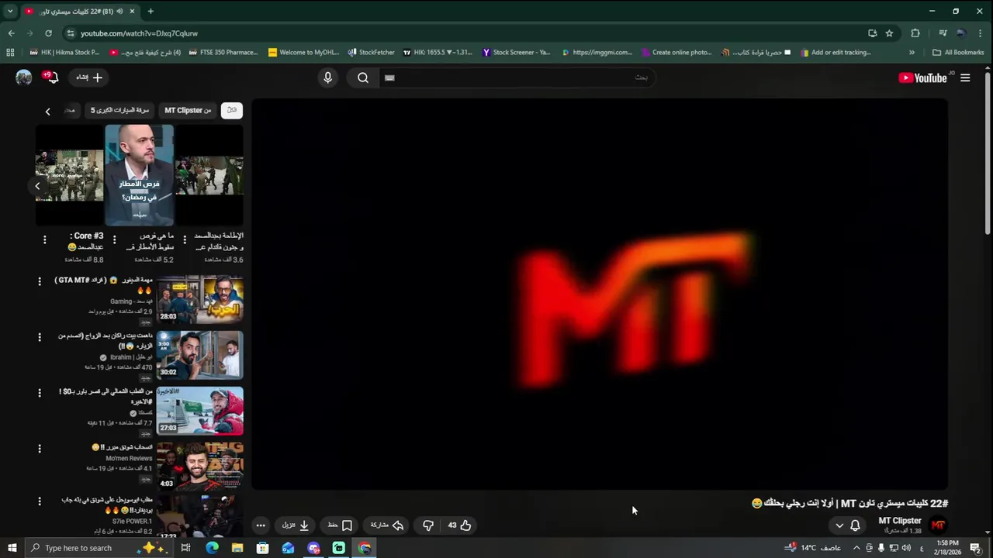Open the 'Core #3' Shorts thumbnail
The image size is (993, 558).
69,175
